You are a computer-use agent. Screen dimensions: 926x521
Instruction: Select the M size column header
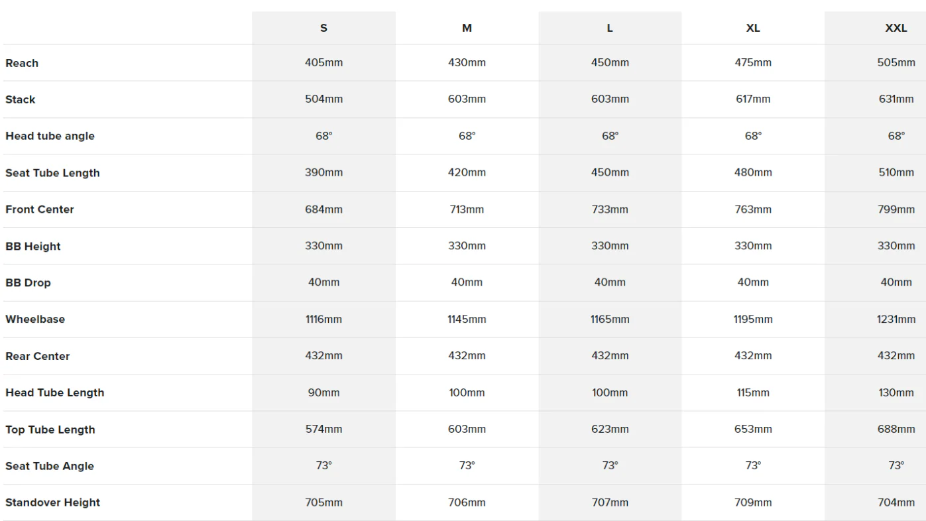(467, 28)
